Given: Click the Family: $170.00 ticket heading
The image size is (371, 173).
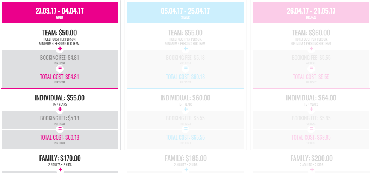Looking at the screenshot, I should [x=60, y=158].
